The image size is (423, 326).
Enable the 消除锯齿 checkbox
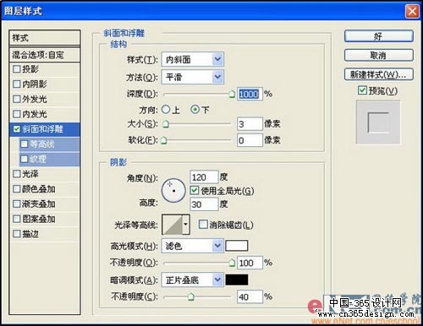point(203,224)
